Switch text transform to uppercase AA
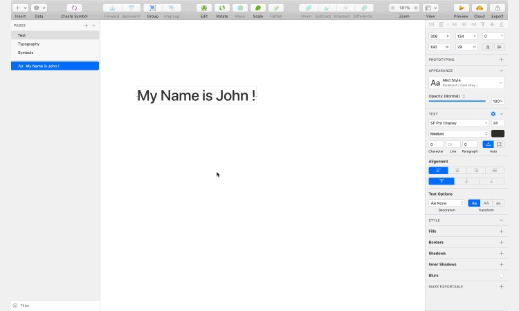Image resolution: width=519 pixels, height=311 pixels. (x=486, y=203)
